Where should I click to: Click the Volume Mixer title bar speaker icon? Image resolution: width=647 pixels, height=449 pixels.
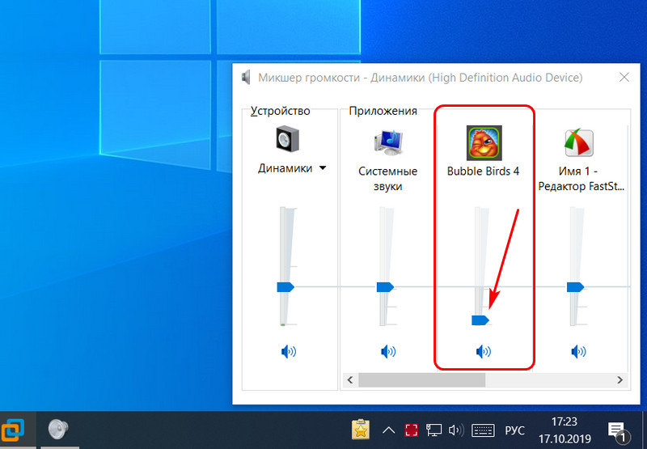tap(246, 77)
